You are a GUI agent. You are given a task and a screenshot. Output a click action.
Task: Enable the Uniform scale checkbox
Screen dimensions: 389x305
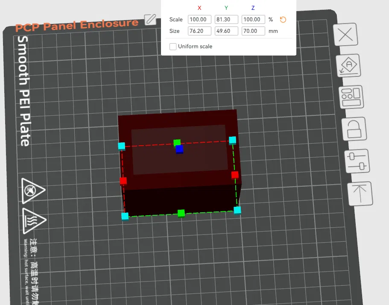point(173,47)
